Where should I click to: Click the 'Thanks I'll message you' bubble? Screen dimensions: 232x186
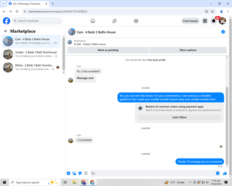click(x=200, y=161)
